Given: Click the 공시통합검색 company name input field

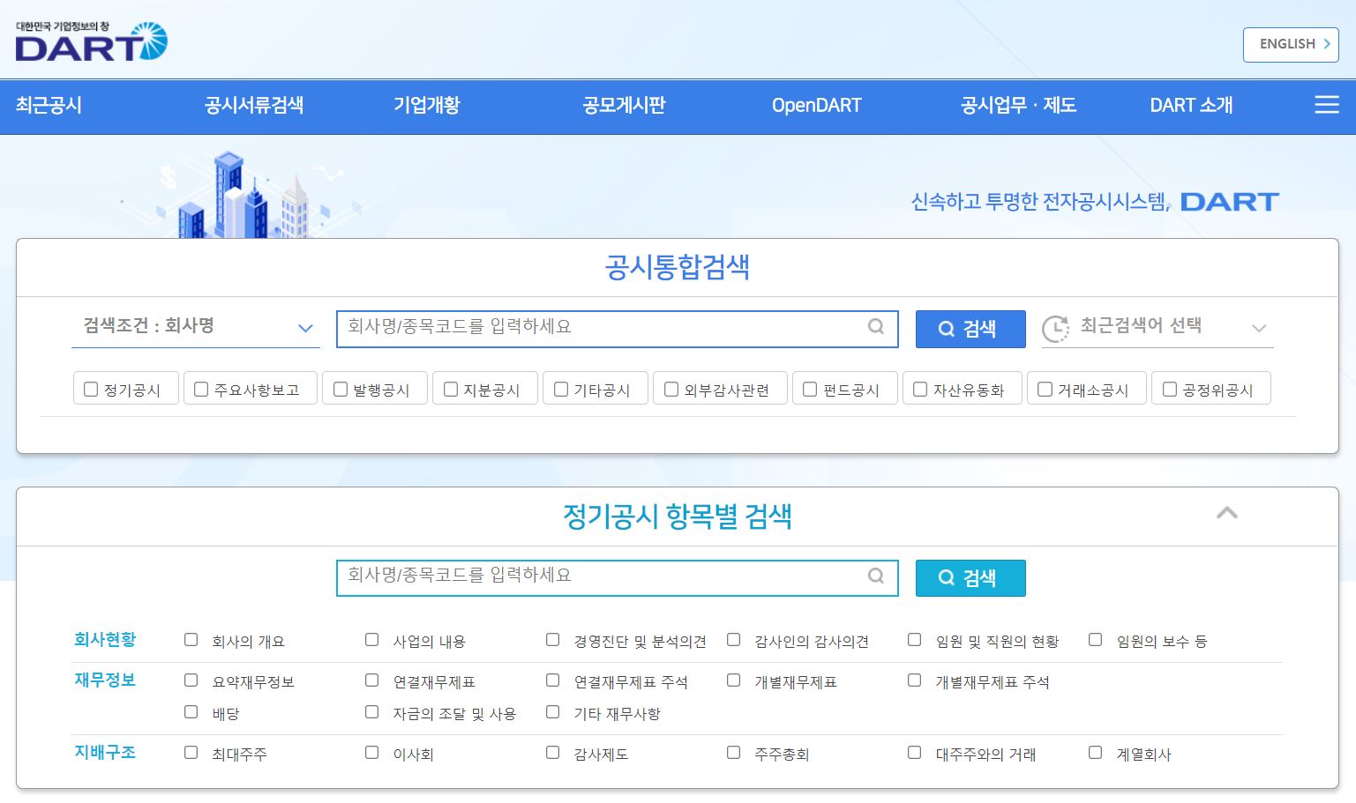Looking at the screenshot, I should coord(600,327).
